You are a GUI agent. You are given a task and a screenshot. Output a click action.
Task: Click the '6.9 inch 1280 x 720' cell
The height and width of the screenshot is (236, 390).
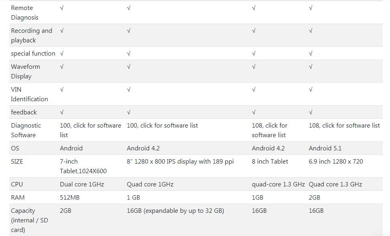click(x=336, y=162)
